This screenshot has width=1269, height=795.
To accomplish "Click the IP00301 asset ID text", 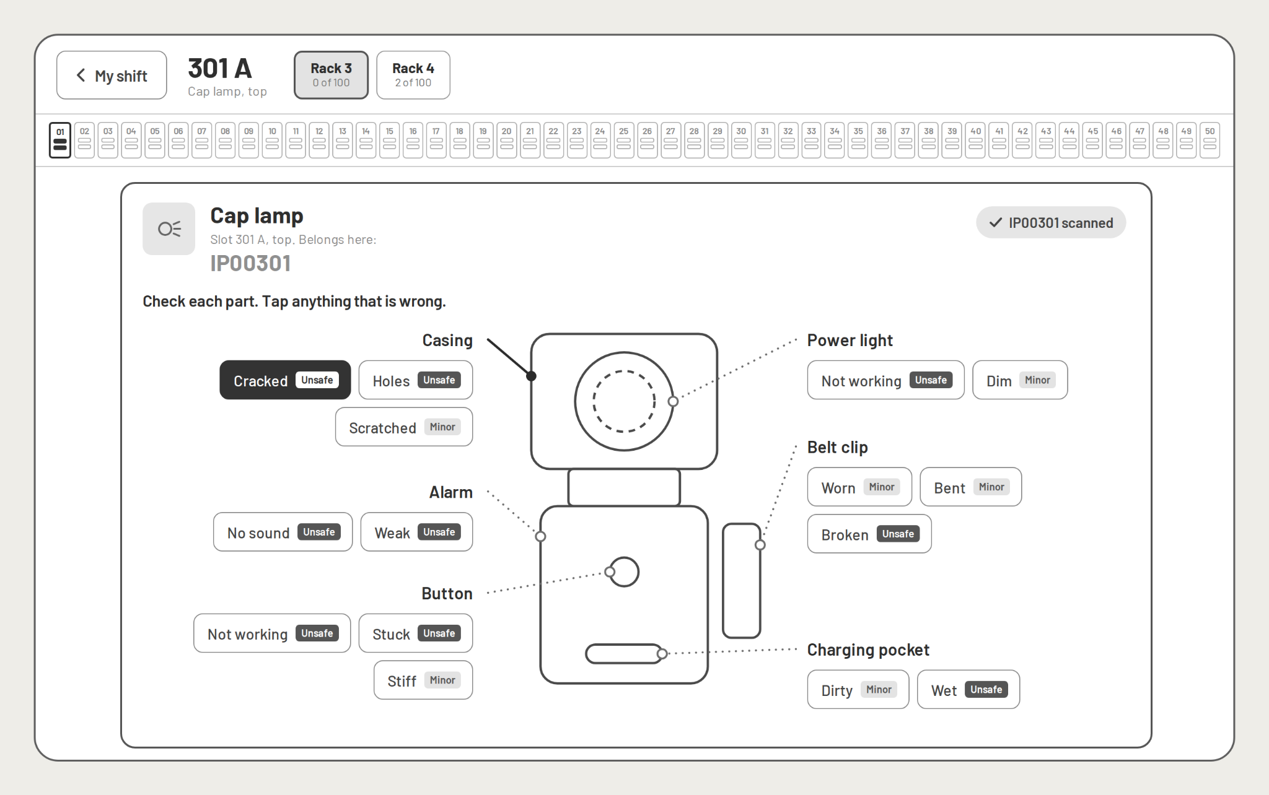I will [x=250, y=263].
